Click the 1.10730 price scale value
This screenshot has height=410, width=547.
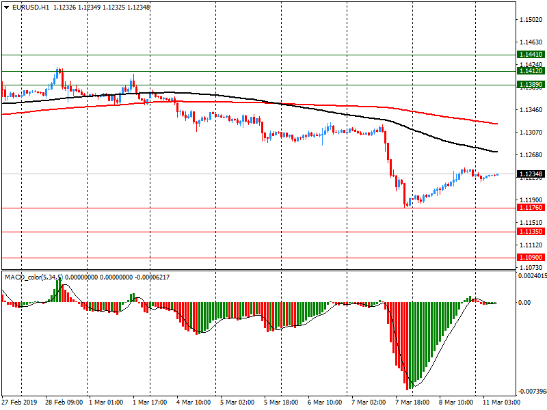pyautogui.click(x=531, y=267)
